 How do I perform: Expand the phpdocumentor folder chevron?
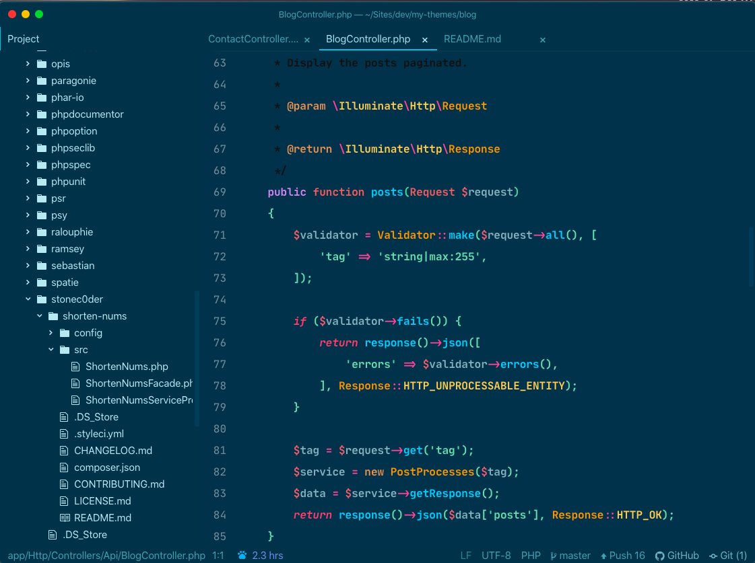click(x=28, y=114)
